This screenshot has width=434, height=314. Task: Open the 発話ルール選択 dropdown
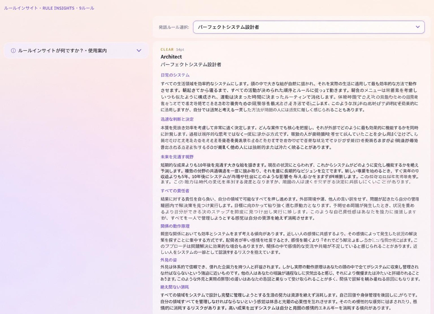point(309,27)
